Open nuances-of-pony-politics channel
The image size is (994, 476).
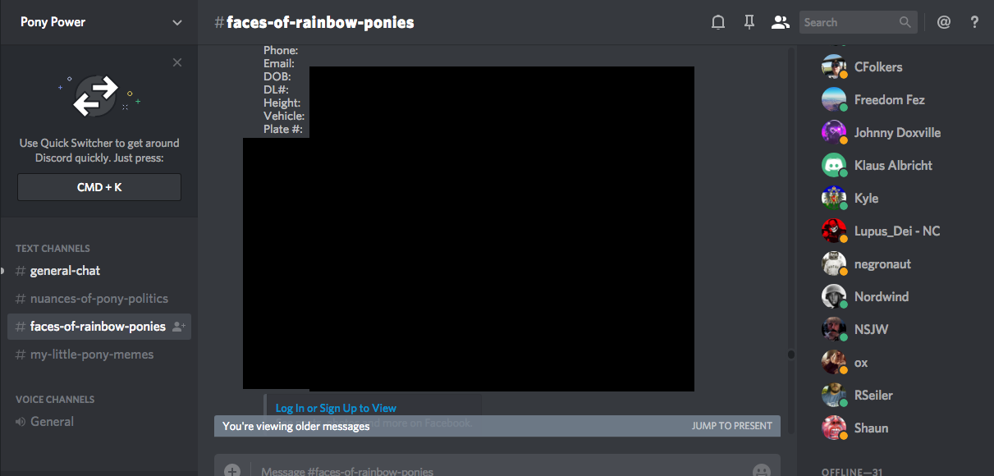98,299
